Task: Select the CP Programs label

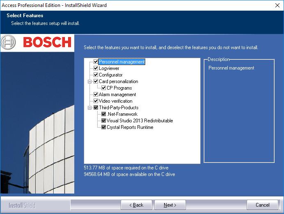Action: [119, 88]
